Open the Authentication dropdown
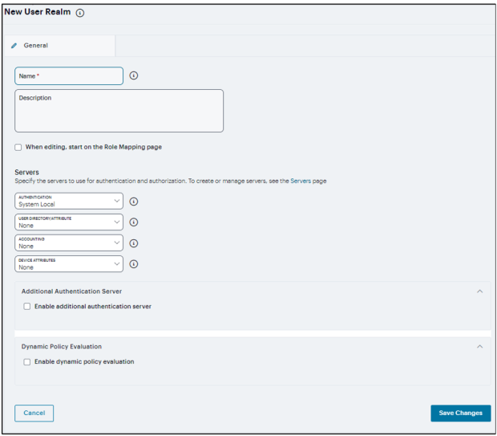This screenshot has height=436, width=497. coord(69,201)
